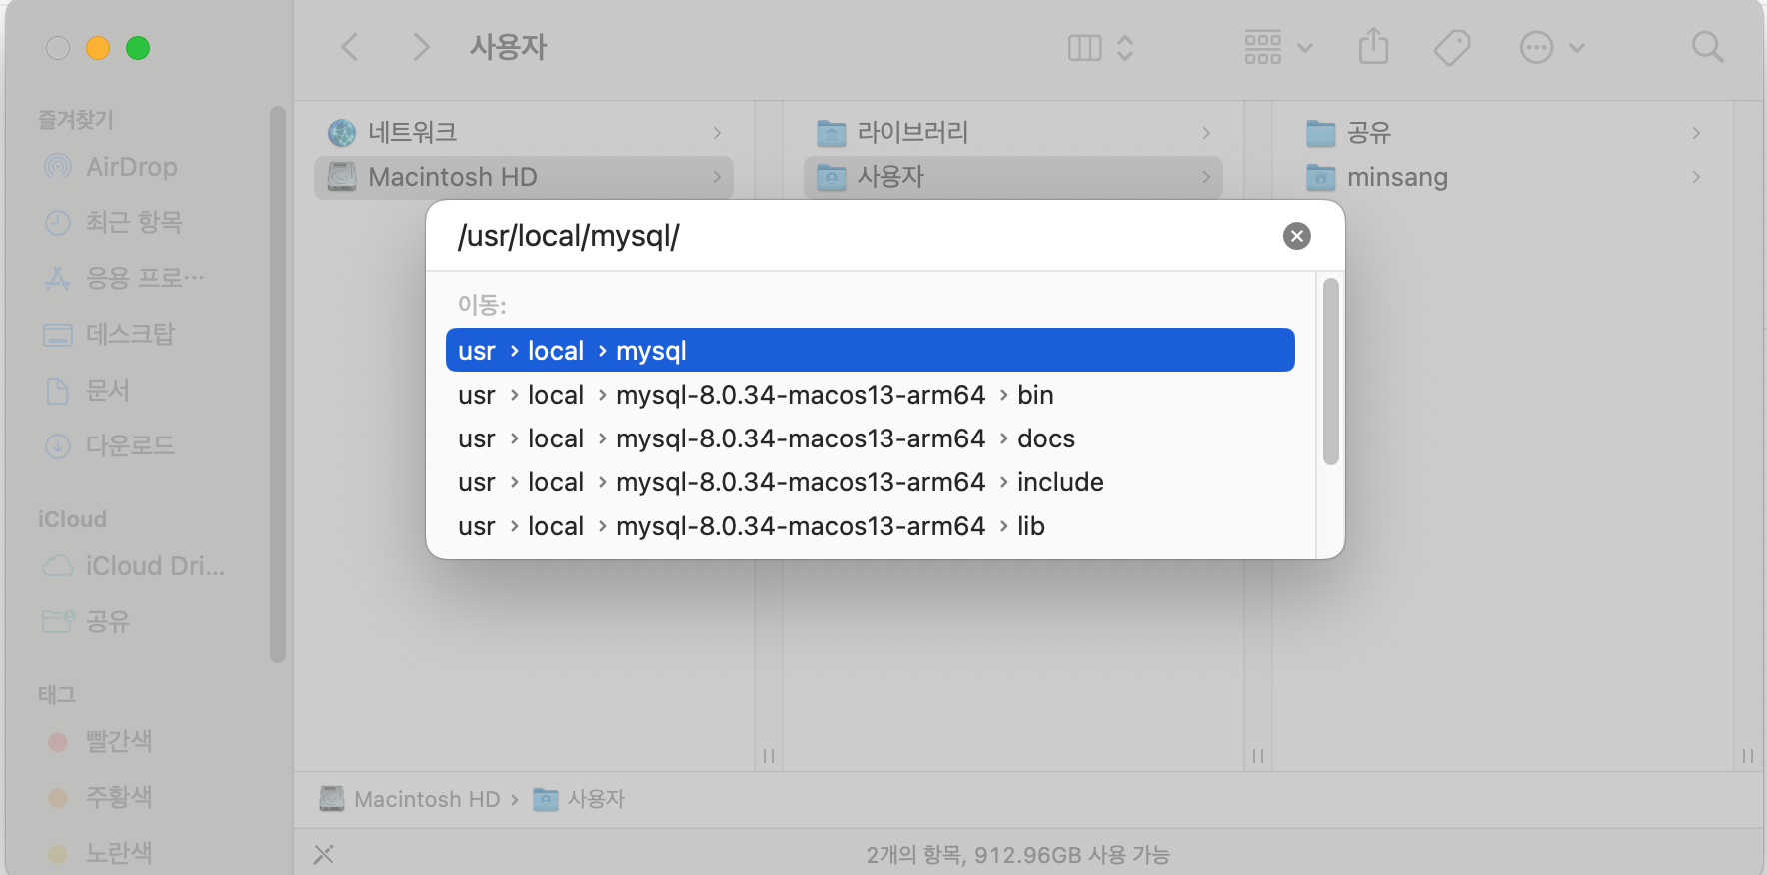
Task: Open the ellipsis action menu icon
Action: pos(1536,47)
